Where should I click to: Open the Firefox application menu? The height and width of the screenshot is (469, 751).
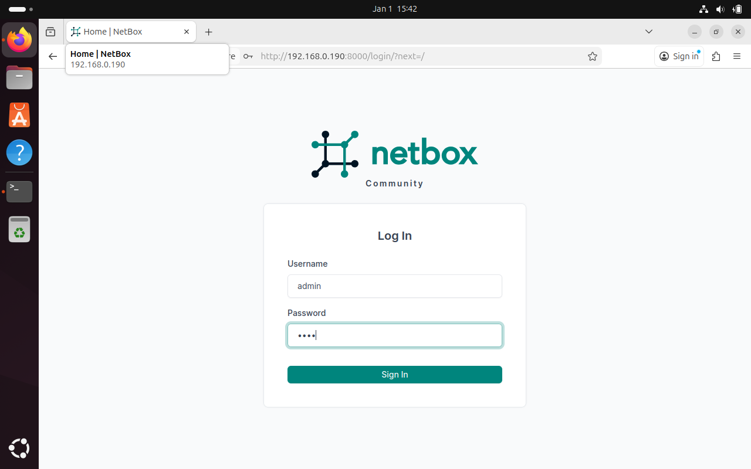(x=737, y=56)
